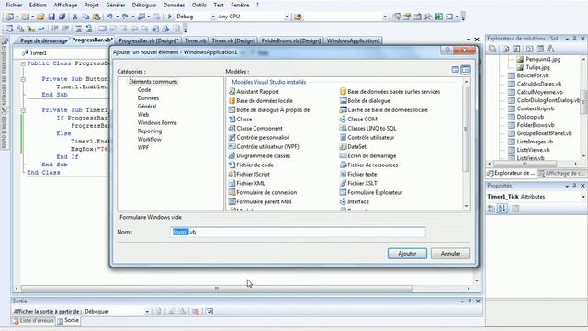Open the Timer1_Tick properties object dropdown

pyautogui.click(x=583, y=197)
